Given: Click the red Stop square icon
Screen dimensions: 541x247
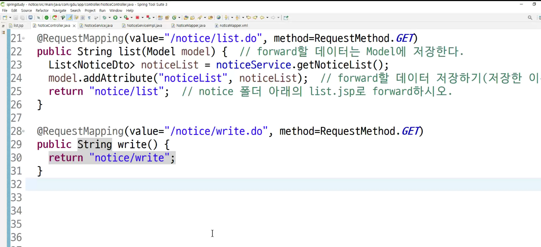Looking at the screenshot, I should (137, 17).
